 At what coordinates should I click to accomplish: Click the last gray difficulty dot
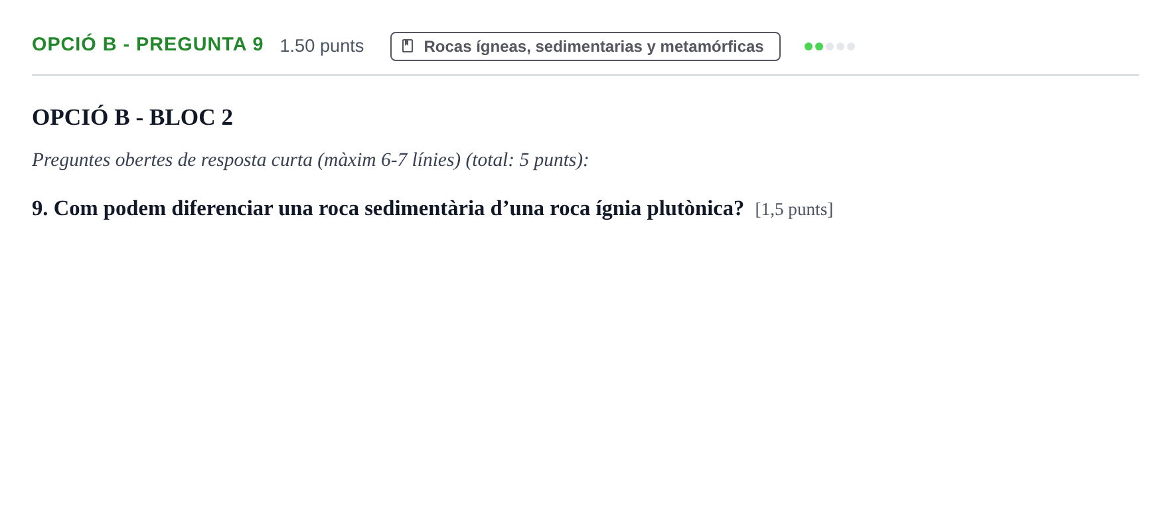click(x=851, y=46)
